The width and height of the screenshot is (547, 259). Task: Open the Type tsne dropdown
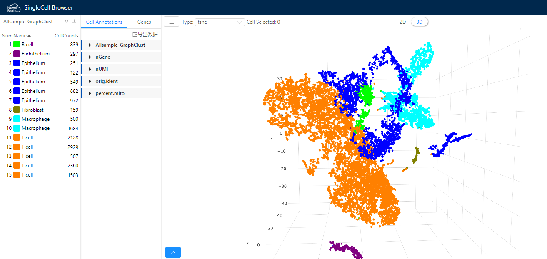pyautogui.click(x=220, y=22)
